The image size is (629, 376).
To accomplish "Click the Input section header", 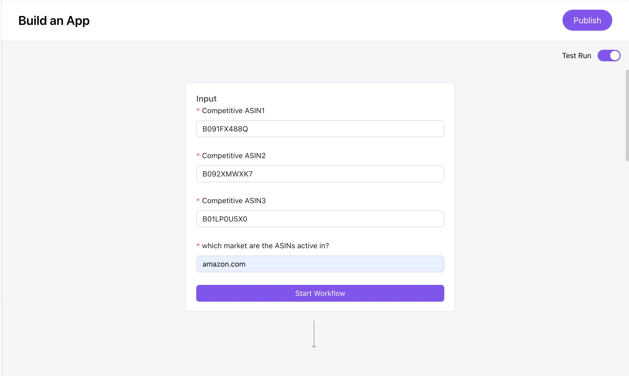I will [x=206, y=99].
